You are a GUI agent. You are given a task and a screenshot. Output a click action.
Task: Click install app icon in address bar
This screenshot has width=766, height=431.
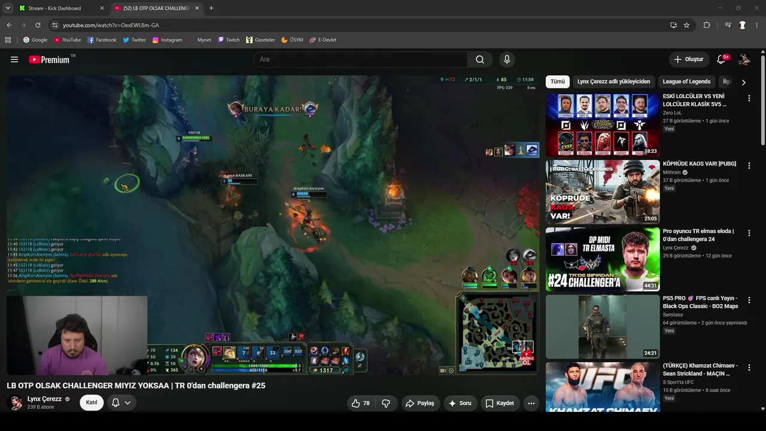pos(673,25)
